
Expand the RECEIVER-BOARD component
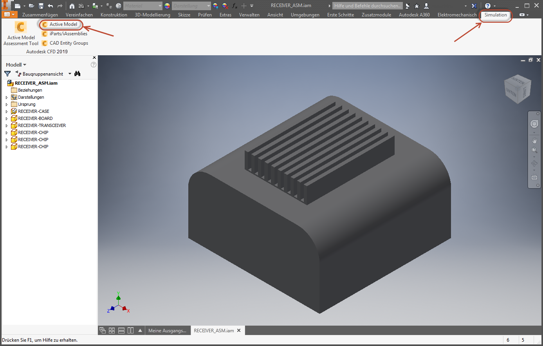[7, 118]
